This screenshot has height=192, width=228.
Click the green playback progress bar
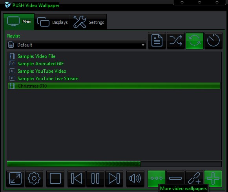click(x=114, y=164)
